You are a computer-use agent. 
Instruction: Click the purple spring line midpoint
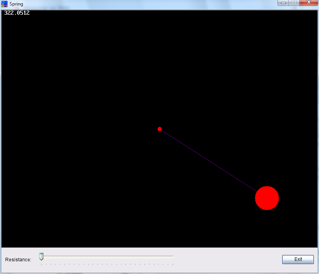pos(209,160)
